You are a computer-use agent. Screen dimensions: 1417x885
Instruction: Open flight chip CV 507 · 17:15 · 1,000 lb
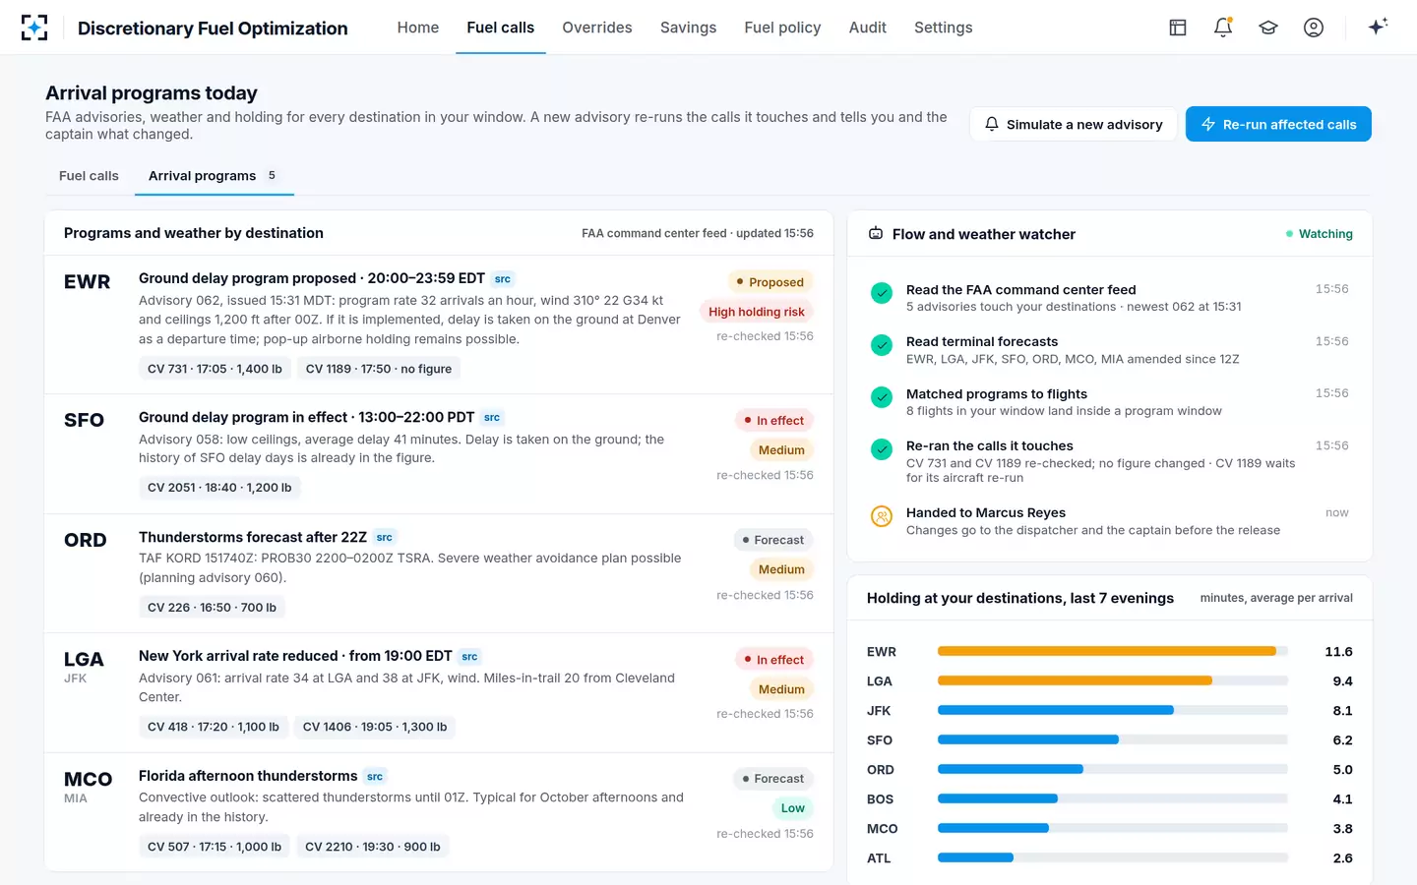click(x=215, y=847)
